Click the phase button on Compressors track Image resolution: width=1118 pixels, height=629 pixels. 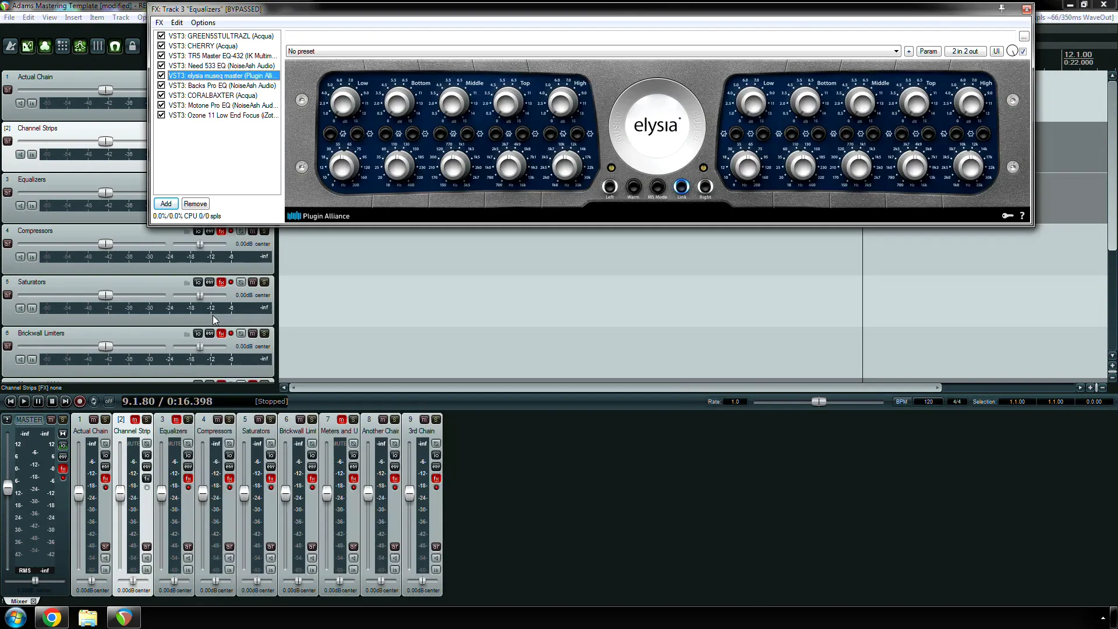point(241,231)
